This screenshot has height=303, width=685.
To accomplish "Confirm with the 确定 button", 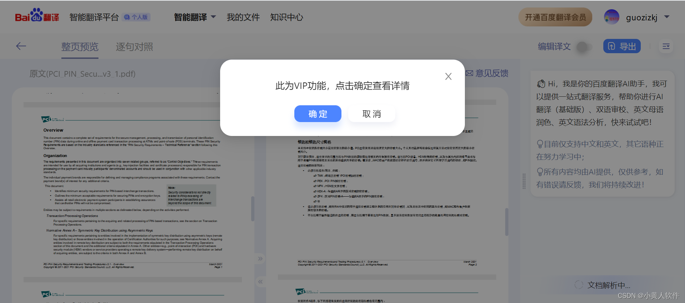I will (x=318, y=114).
